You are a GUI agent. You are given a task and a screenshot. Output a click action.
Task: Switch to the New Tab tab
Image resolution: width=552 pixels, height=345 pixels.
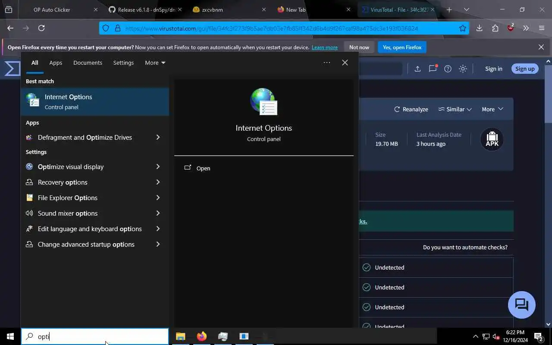(313, 9)
